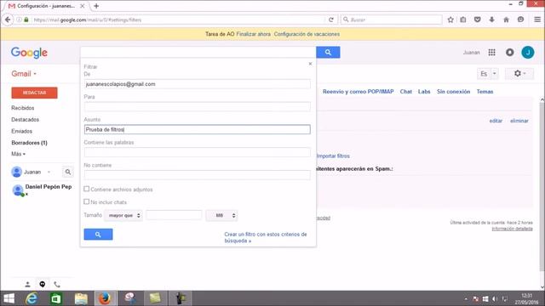Open the Google apps grid
545x306 pixels.
tap(491, 53)
